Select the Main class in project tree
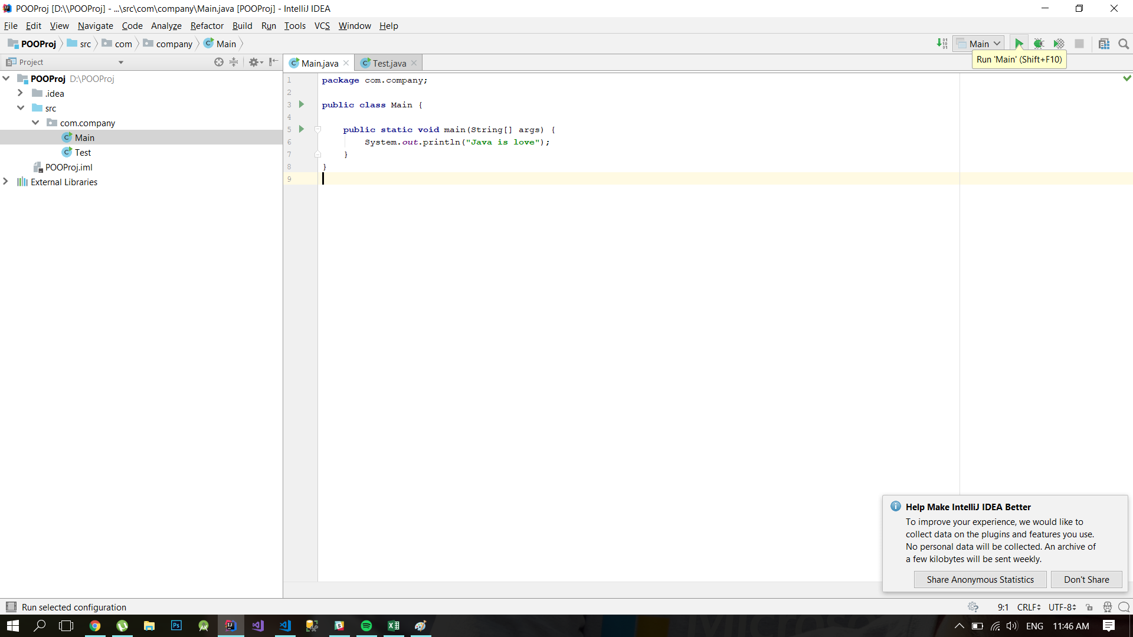 click(84, 137)
